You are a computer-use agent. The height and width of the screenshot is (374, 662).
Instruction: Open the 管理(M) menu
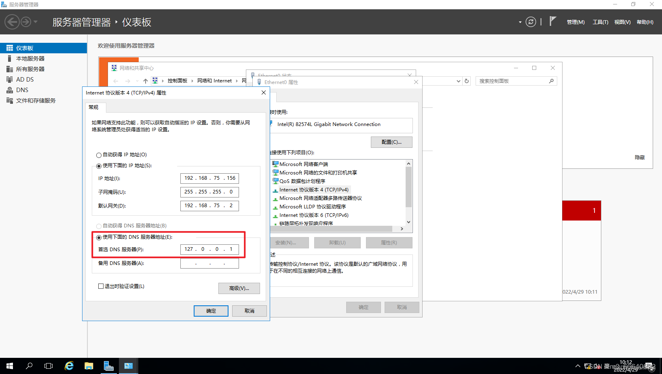click(x=575, y=22)
